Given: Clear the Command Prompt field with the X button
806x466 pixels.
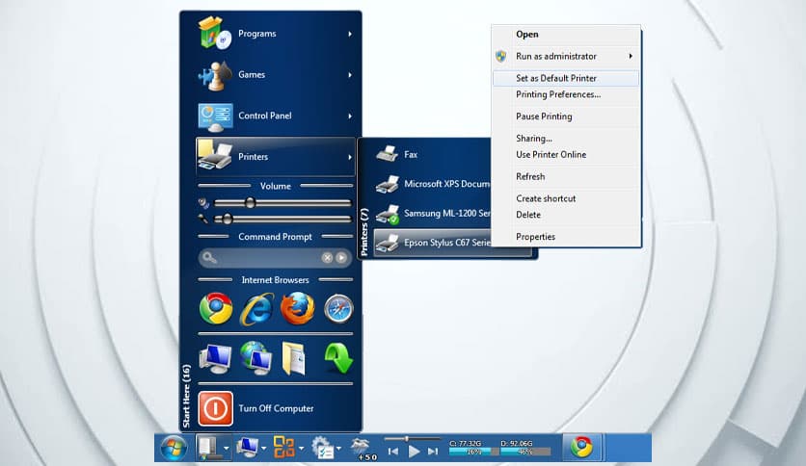Looking at the screenshot, I should (x=327, y=258).
